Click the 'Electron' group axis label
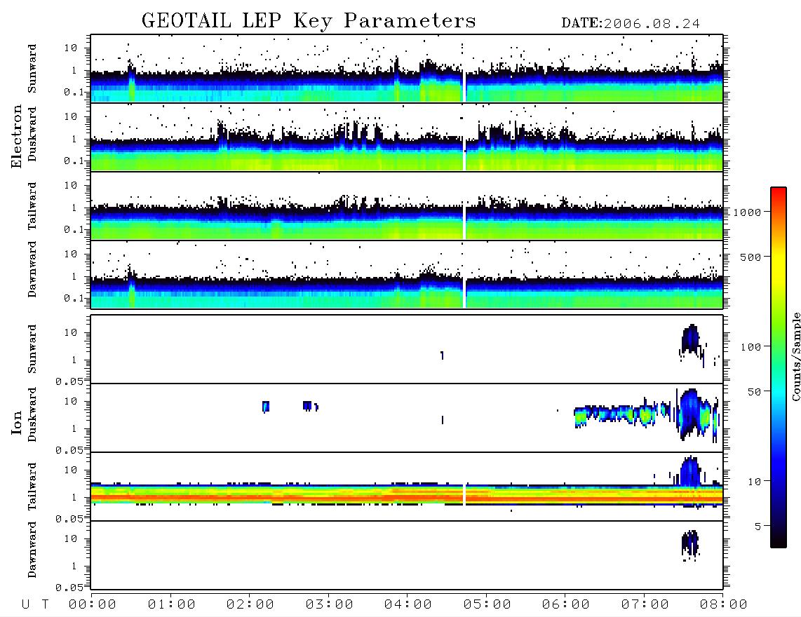The image size is (801, 617). pyautogui.click(x=17, y=137)
